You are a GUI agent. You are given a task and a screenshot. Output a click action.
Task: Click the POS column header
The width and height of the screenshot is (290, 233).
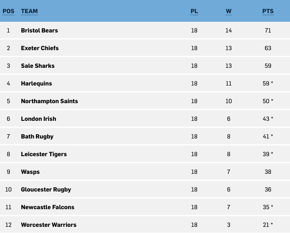(x=8, y=11)
